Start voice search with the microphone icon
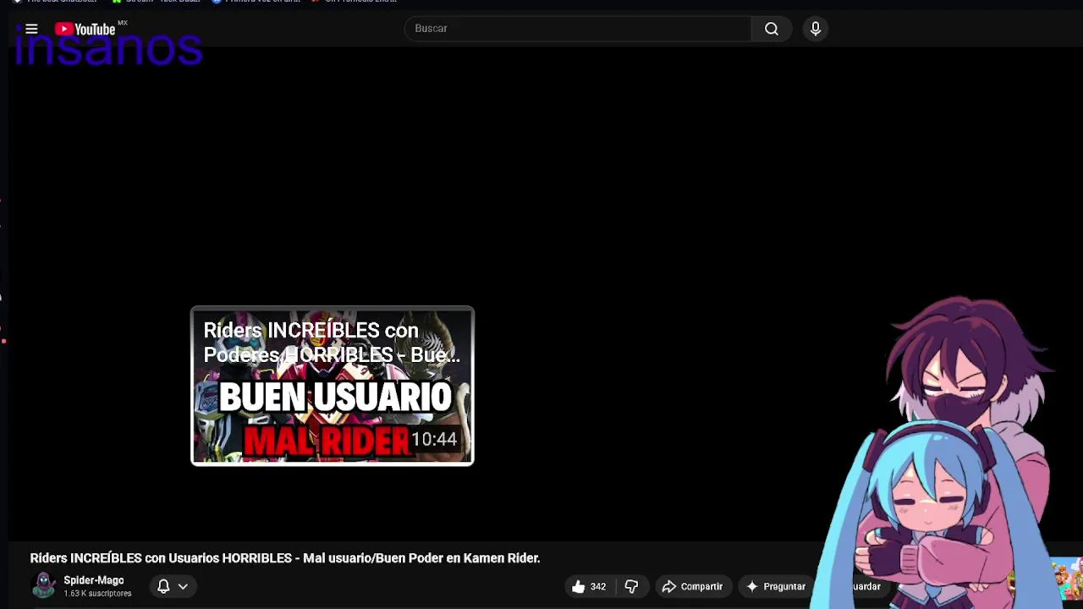1083x609 pixels. (816, 29)
